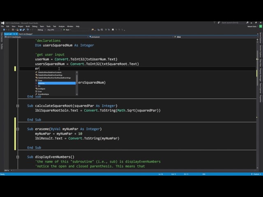Click the Undo toolbar icon

[x=28, y=30]
